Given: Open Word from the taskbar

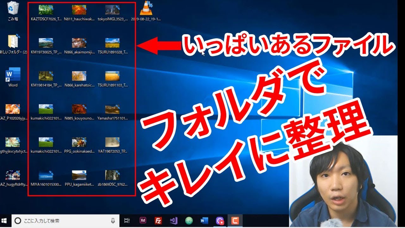Looking at the screenshot, I should [x=204, y=221].
